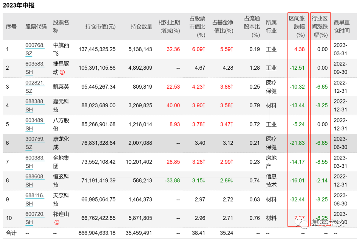This screenshot has width=357, height=239.
Task: Click the total net value ratio 35.24
Action: [227, 233]
